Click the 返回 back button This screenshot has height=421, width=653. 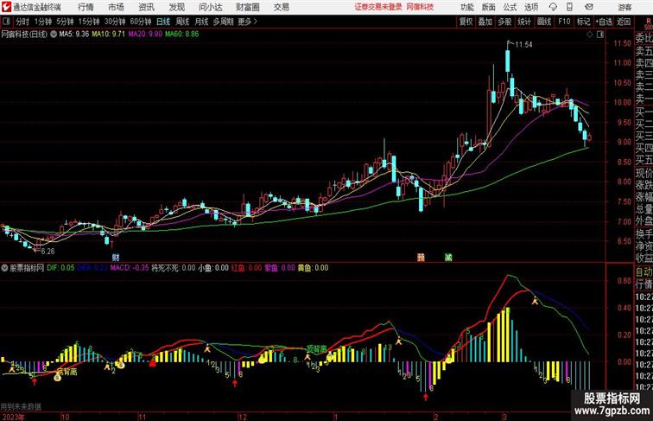[x=624, y=22]
